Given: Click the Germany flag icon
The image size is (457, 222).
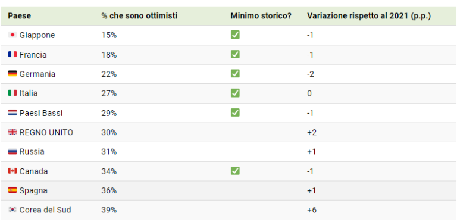Looking at the screenshot, I should 12,74.
